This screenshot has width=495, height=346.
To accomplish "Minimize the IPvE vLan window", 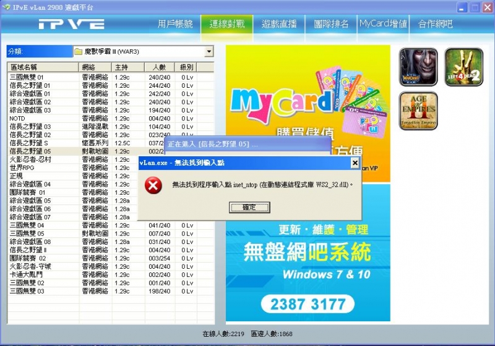I will pos(462,7).
